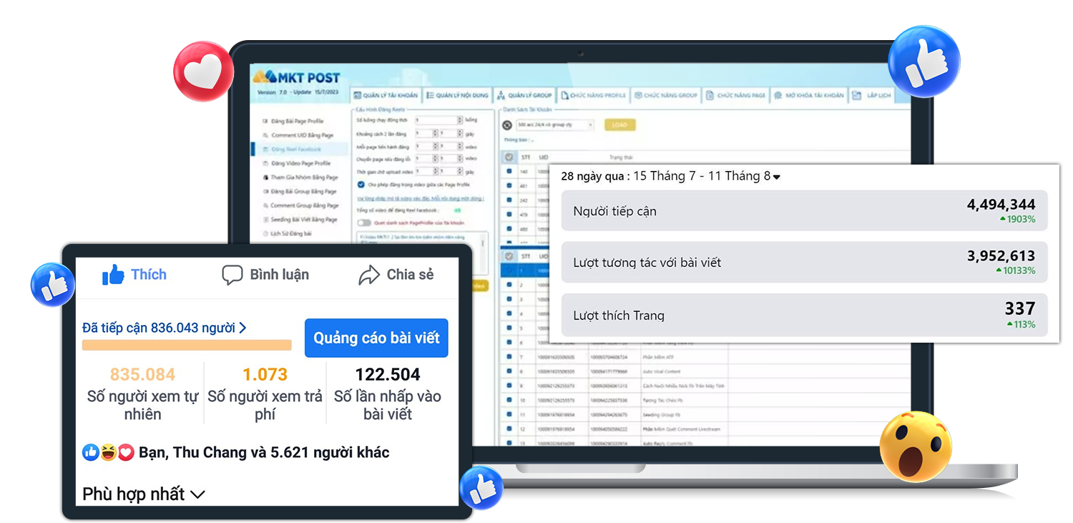Click the icon beside Comment UID Bằng Page

(265, 135)
